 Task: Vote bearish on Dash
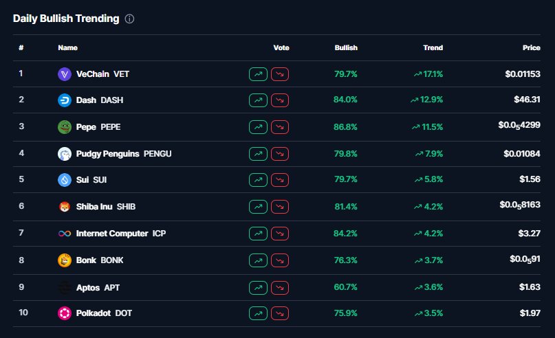(x=280, y=100)
